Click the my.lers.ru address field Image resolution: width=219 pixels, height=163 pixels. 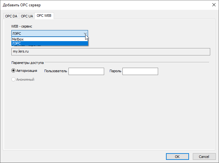click(110, 51)
